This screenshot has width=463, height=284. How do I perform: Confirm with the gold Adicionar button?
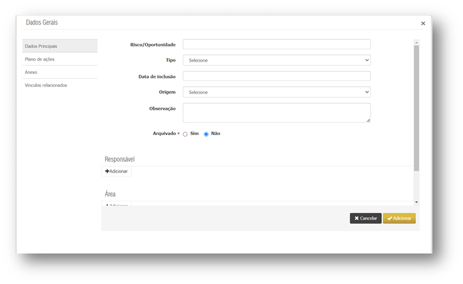(399, 218)
